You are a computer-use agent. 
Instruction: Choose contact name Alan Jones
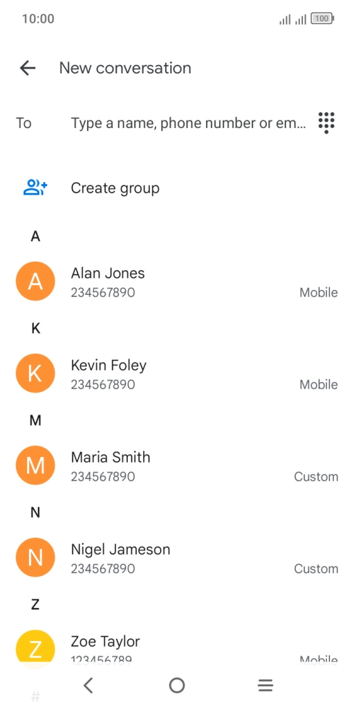point(108,273)
